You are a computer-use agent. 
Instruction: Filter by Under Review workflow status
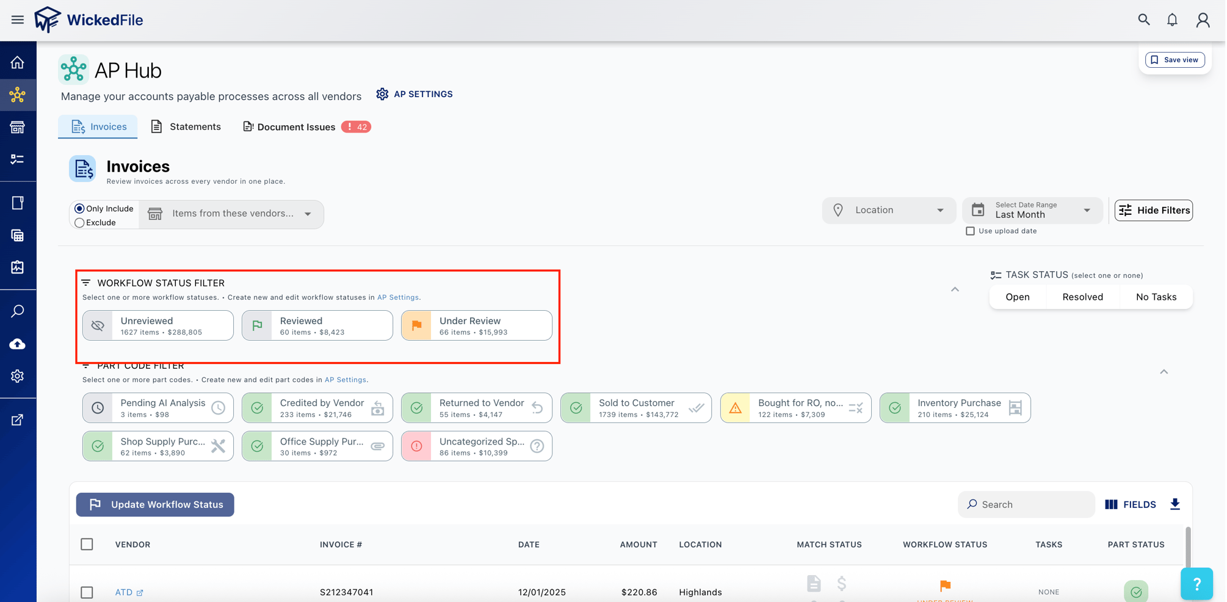click(477, 325)
